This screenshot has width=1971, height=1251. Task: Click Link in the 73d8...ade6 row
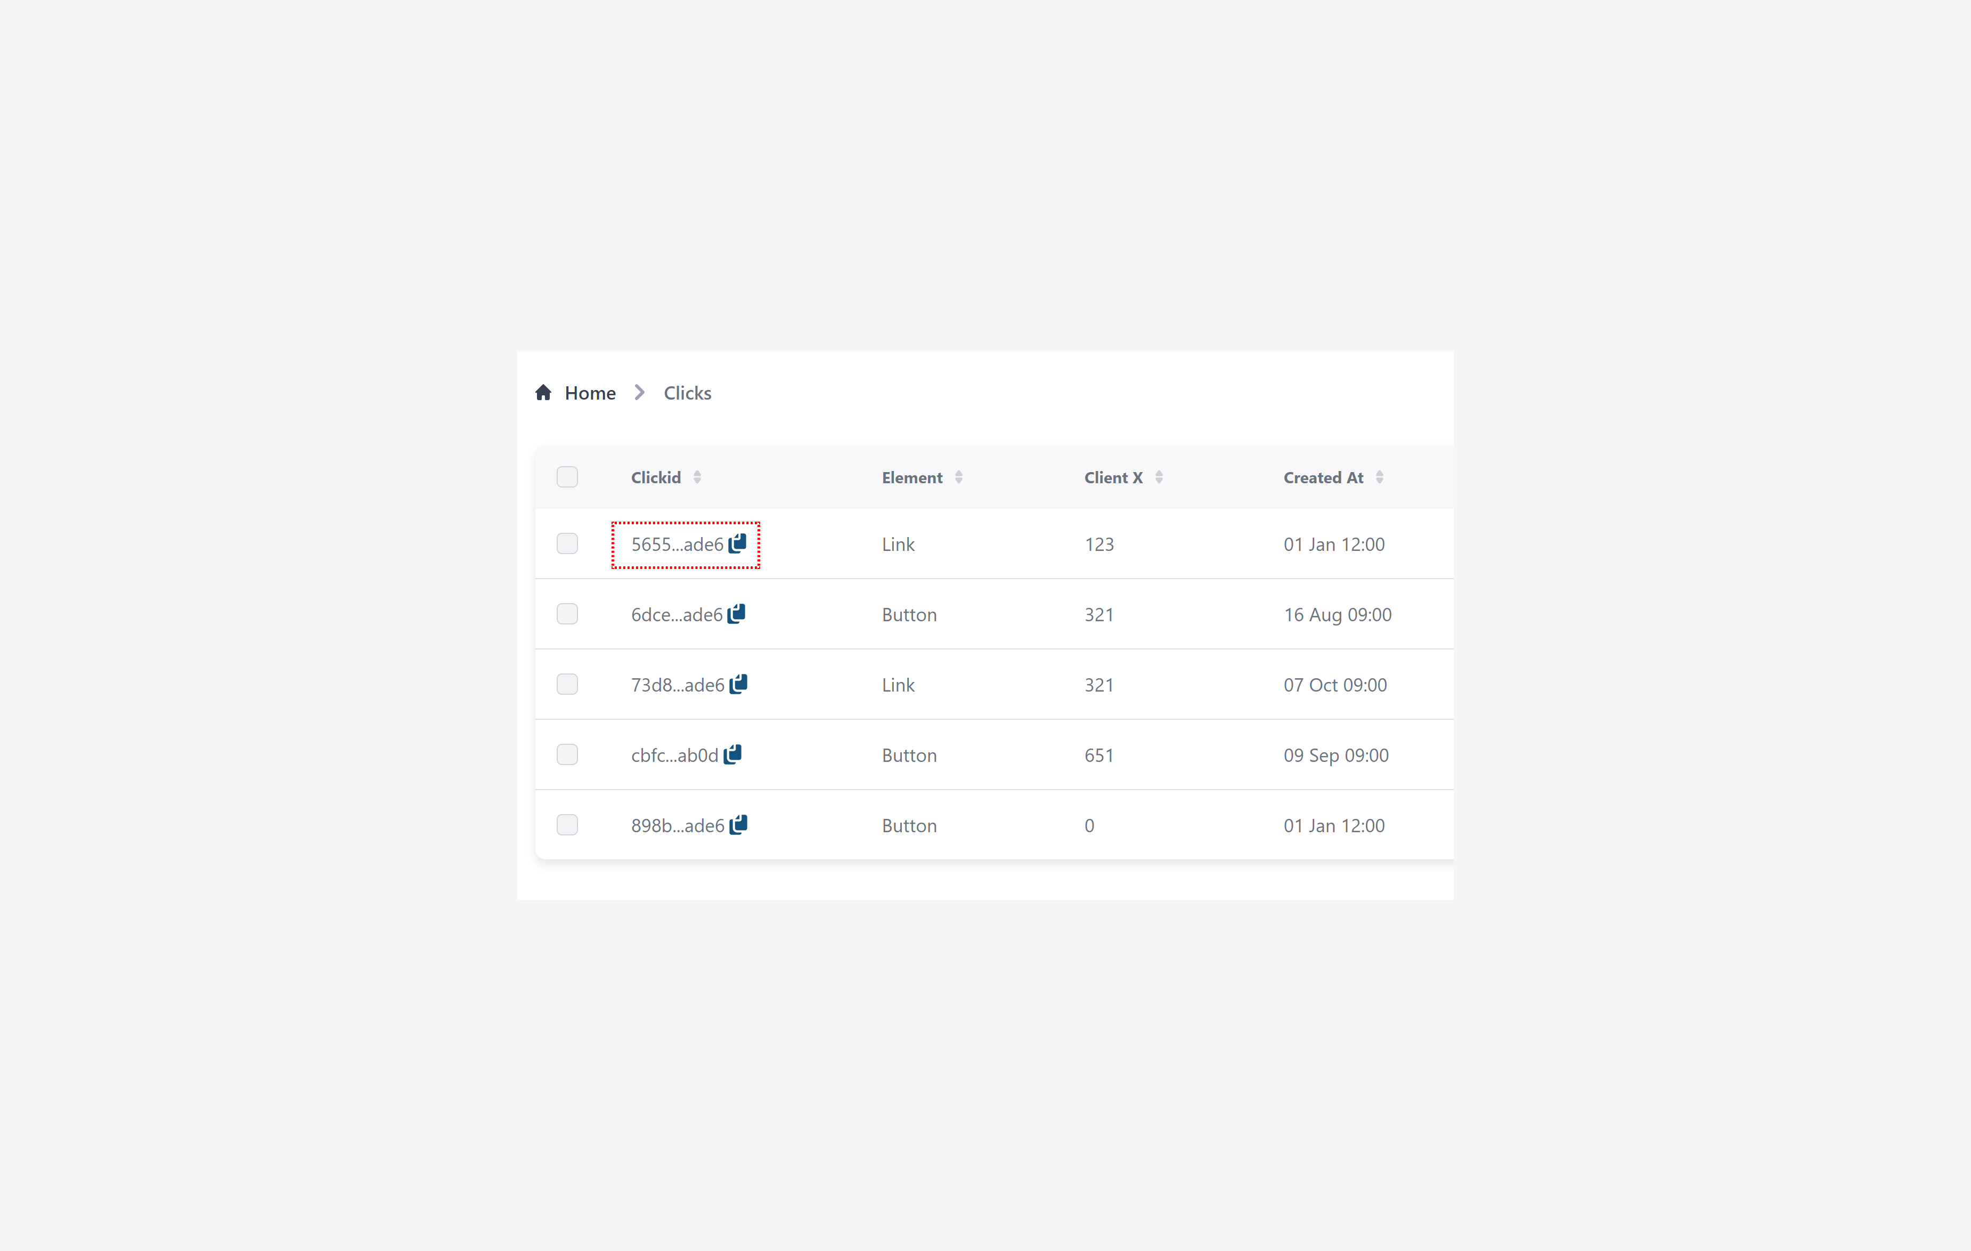[x=898, y=685]
